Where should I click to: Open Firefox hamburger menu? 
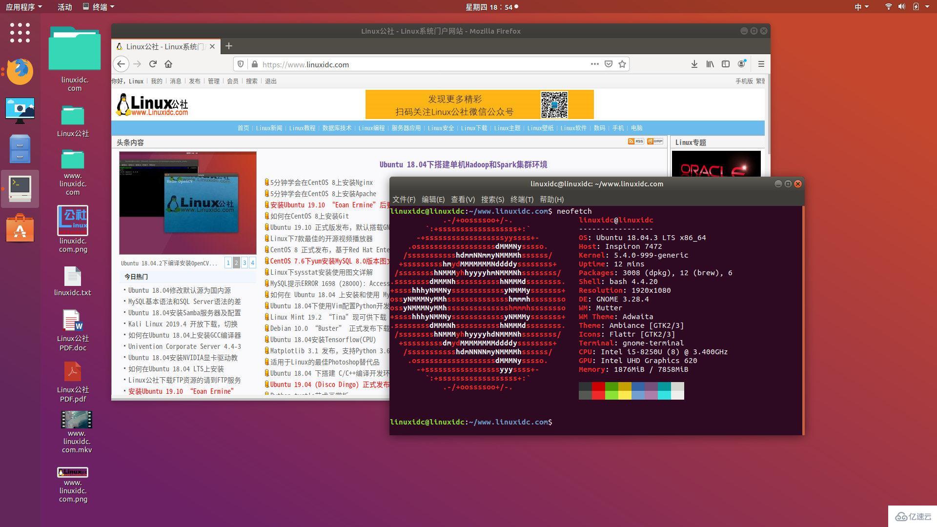point(761,64)
